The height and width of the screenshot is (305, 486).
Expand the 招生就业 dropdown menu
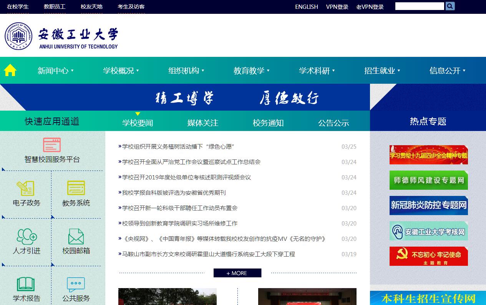click(382, 71)
